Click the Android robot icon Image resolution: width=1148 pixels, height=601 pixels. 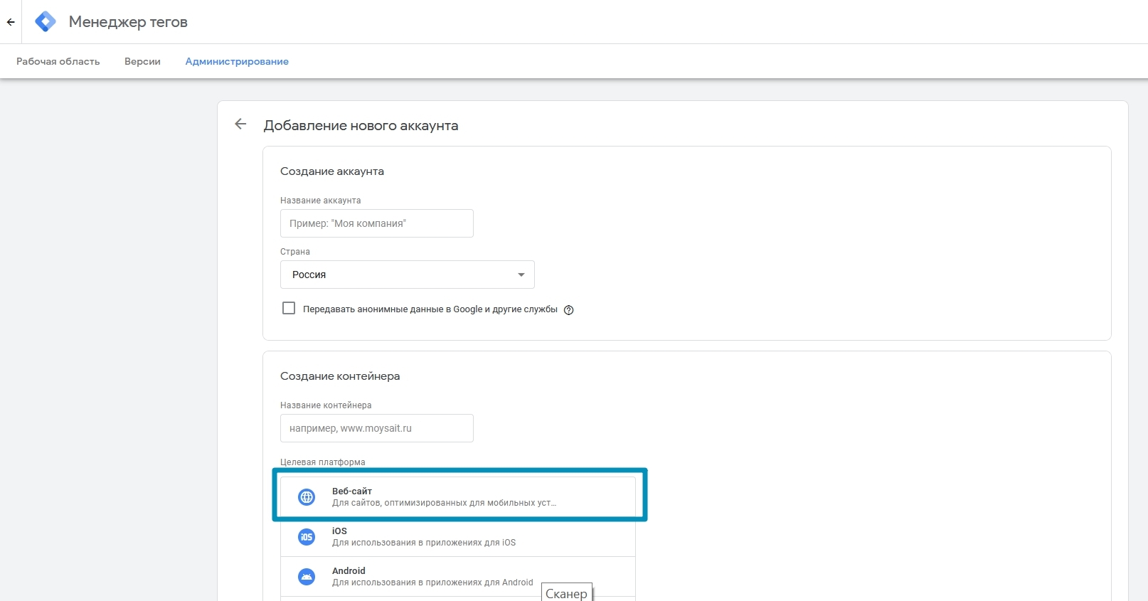pyautogui.click(x=307, y=577)
